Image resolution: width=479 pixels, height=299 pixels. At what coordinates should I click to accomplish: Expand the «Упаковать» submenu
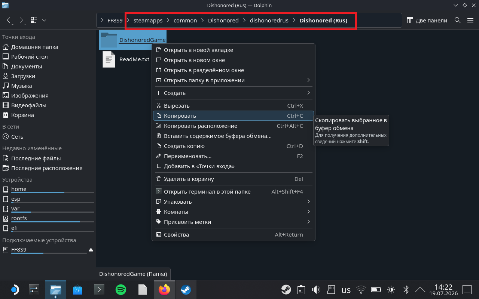pos(234,202)
